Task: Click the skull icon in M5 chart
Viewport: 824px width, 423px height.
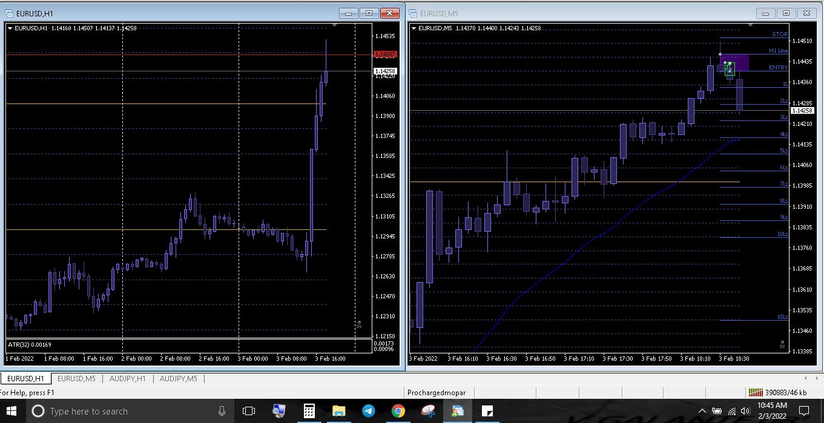Action: [x=782, y=344]
